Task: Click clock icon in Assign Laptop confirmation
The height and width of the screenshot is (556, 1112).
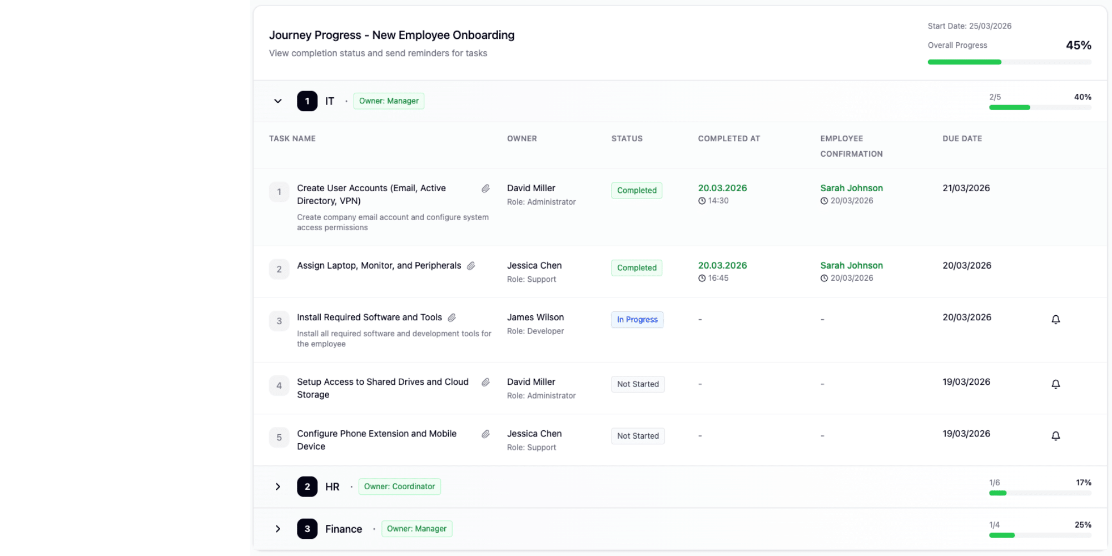Action: 824,278
